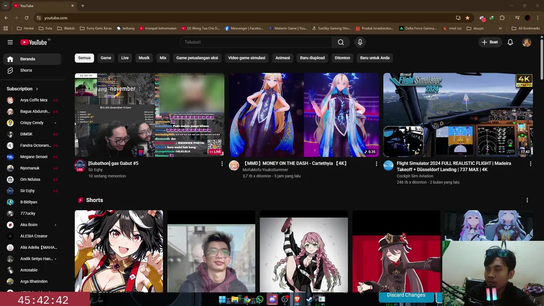
Task: Open Steam from the taskbar
Action: coord(309,300)
